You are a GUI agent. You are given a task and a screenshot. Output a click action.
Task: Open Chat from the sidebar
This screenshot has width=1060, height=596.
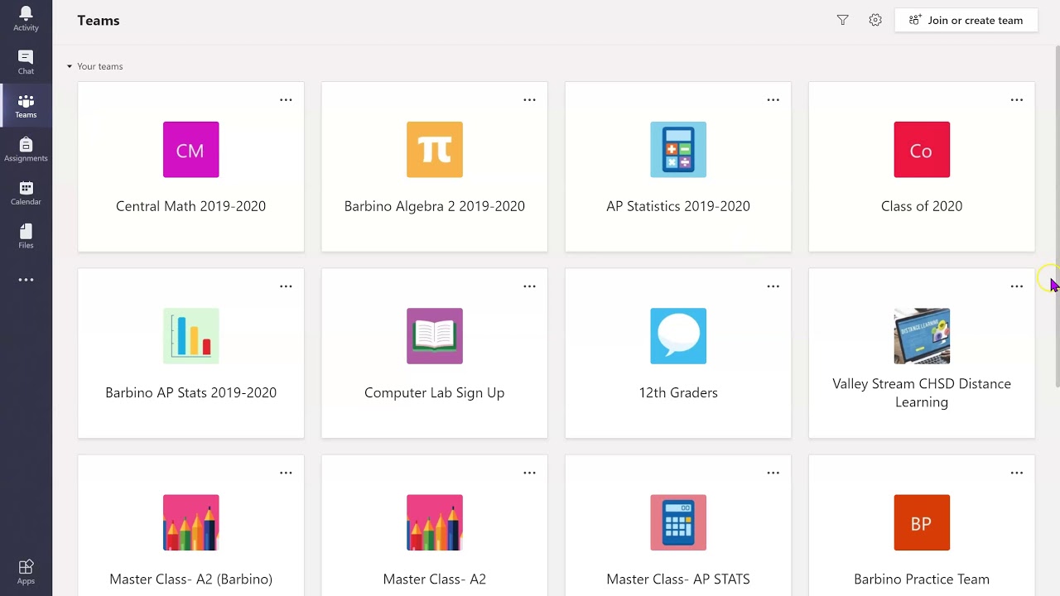pyautogui.click(x=26, y=62)
